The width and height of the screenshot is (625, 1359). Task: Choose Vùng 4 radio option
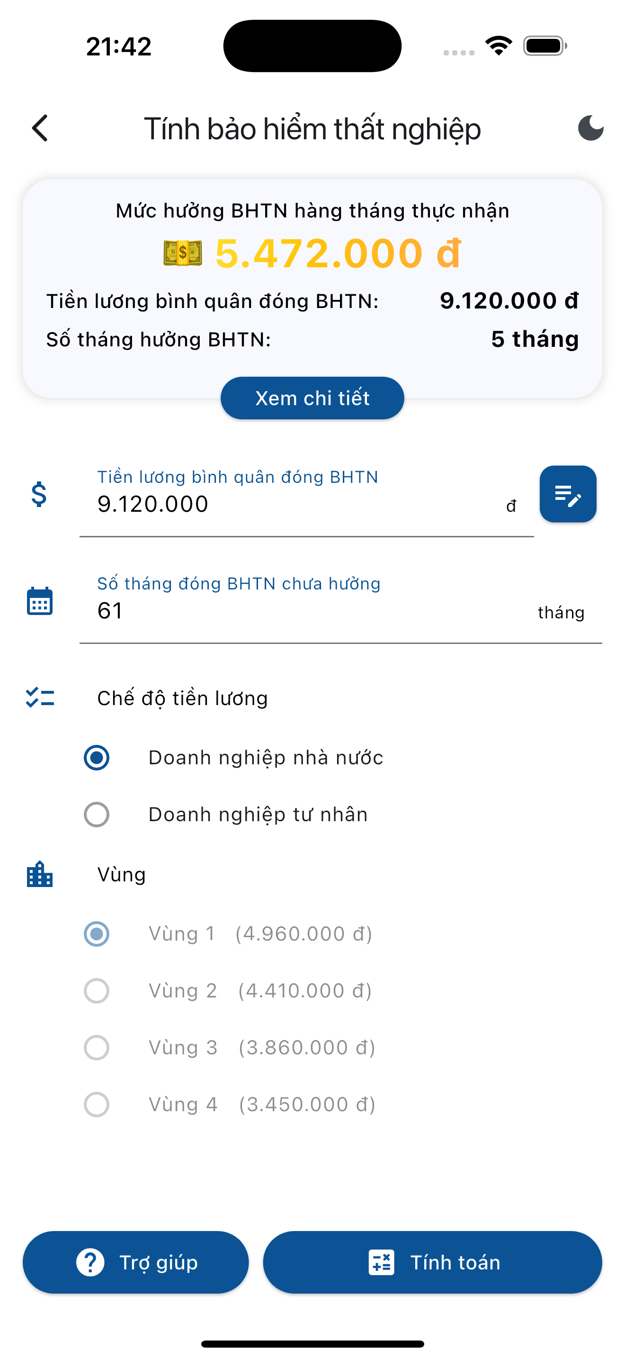(97, 1105)
